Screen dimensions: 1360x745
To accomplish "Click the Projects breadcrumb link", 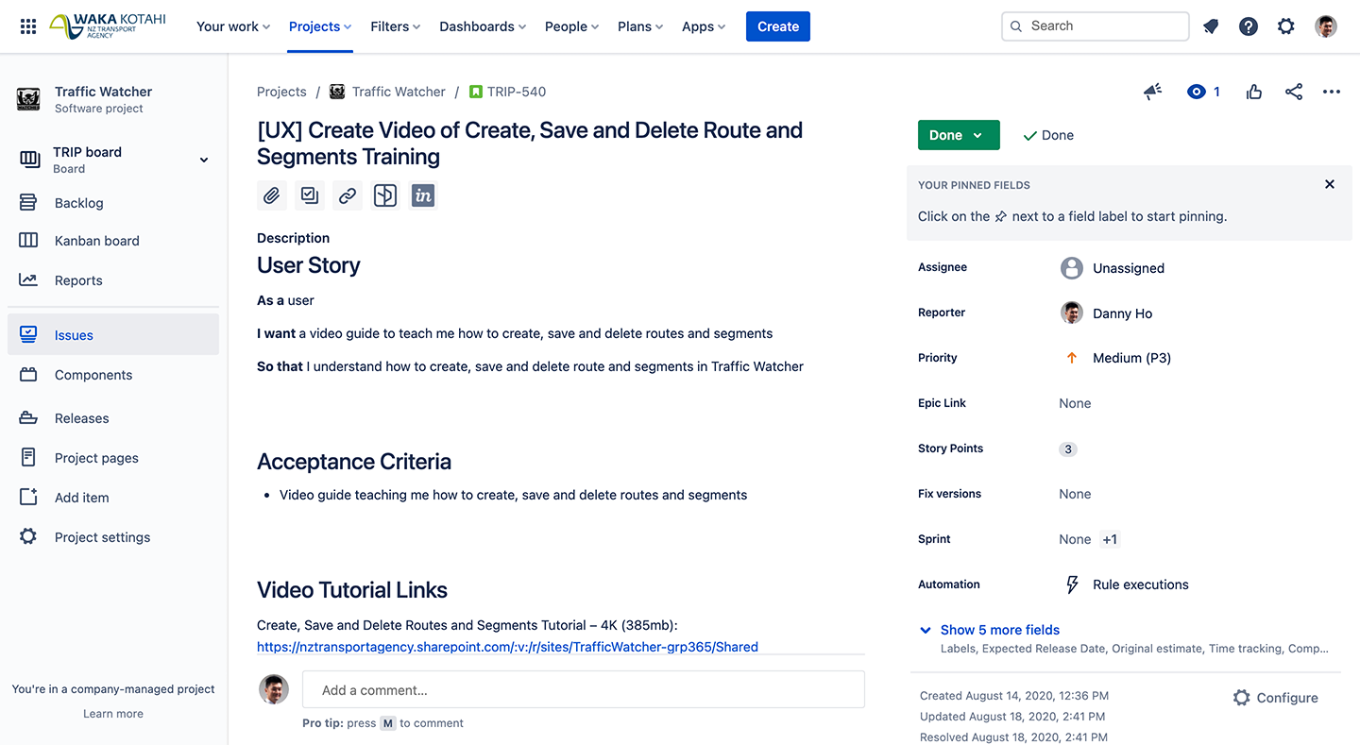I will coord(281,92).
